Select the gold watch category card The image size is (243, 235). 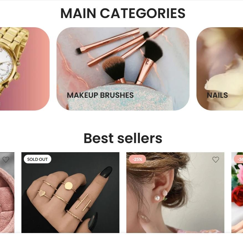pyautogui.click(x=24, y=69)
